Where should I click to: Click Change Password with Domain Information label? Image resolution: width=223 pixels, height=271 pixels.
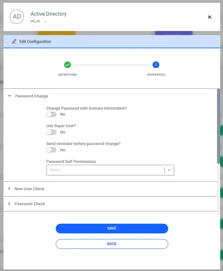(87, 108)
